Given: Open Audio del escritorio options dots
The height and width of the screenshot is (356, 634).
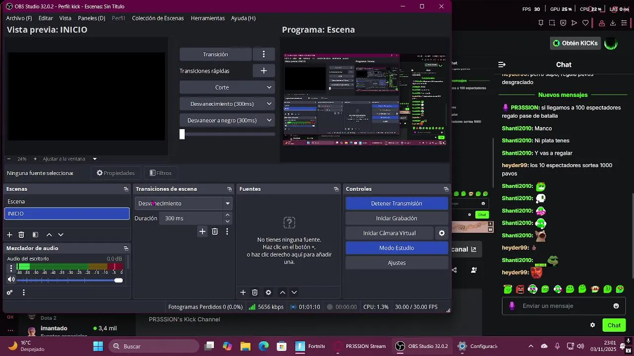Looking at the screenshot, I should (x=11, y=268).
